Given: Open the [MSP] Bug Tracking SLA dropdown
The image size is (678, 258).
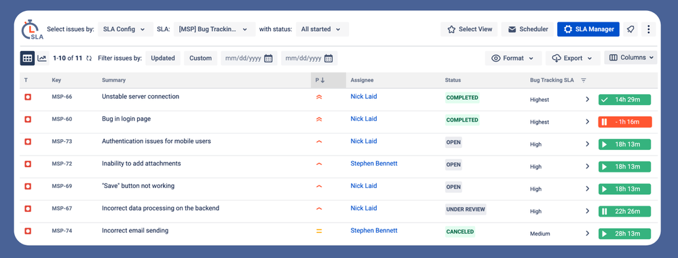Looking at the screenshot, I should coord(214,29).
